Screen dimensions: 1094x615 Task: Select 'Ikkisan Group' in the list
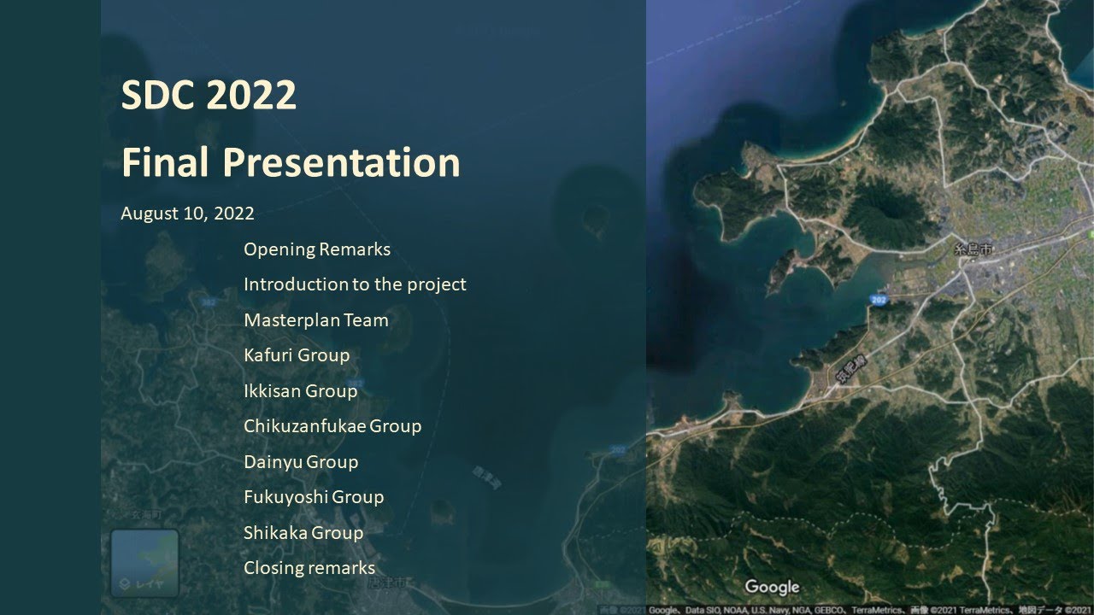[300, 391]
